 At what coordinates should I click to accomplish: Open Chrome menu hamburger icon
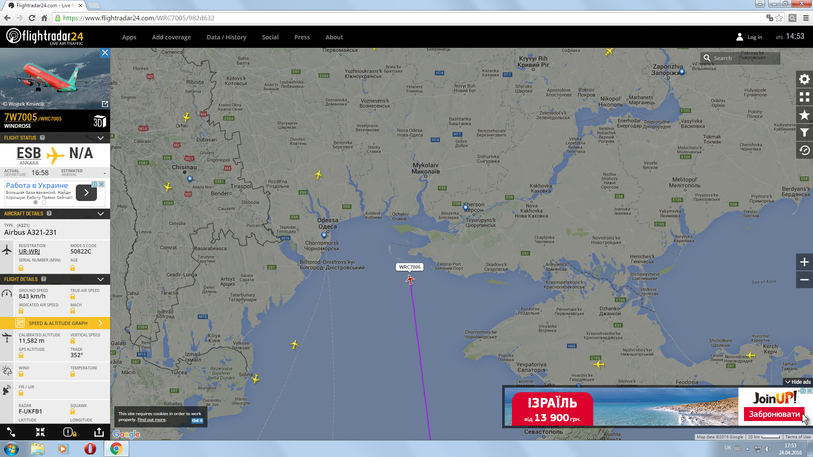click(x=806, y=18)
